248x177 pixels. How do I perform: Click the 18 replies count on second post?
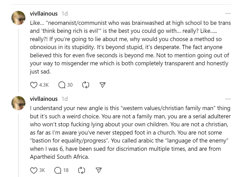point(66,170)
